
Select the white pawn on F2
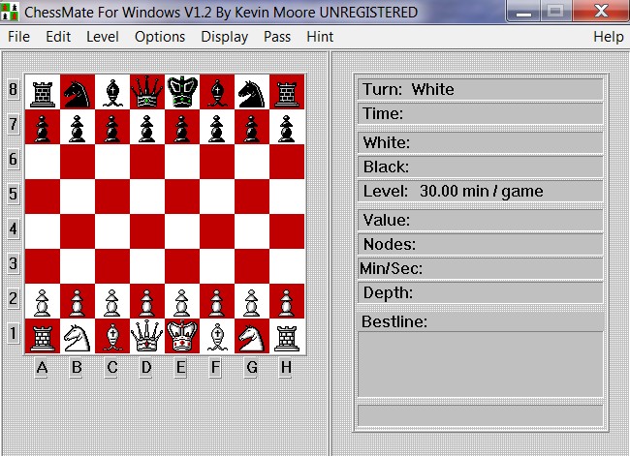click(217, 301)
